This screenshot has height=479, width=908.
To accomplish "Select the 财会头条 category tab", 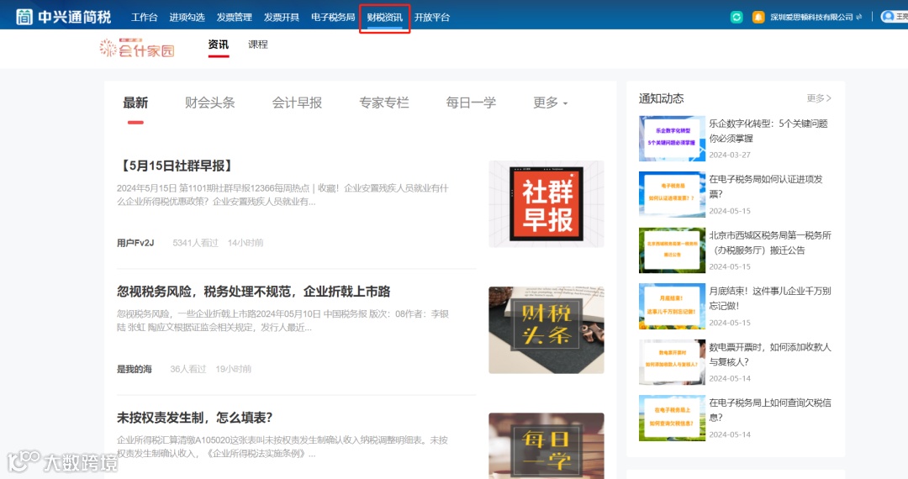I will [209, 103].
